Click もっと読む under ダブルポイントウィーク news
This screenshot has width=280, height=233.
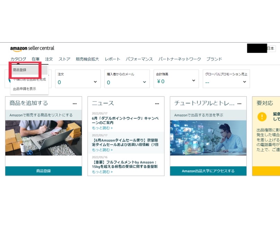102,128
